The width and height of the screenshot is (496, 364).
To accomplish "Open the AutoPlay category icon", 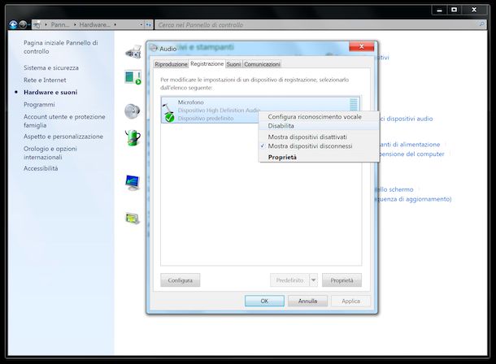I will tap(133, 77).
